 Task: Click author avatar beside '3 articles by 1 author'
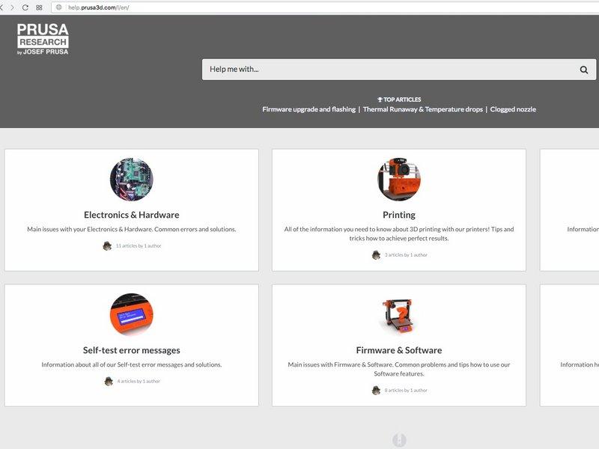click(377, 255)
